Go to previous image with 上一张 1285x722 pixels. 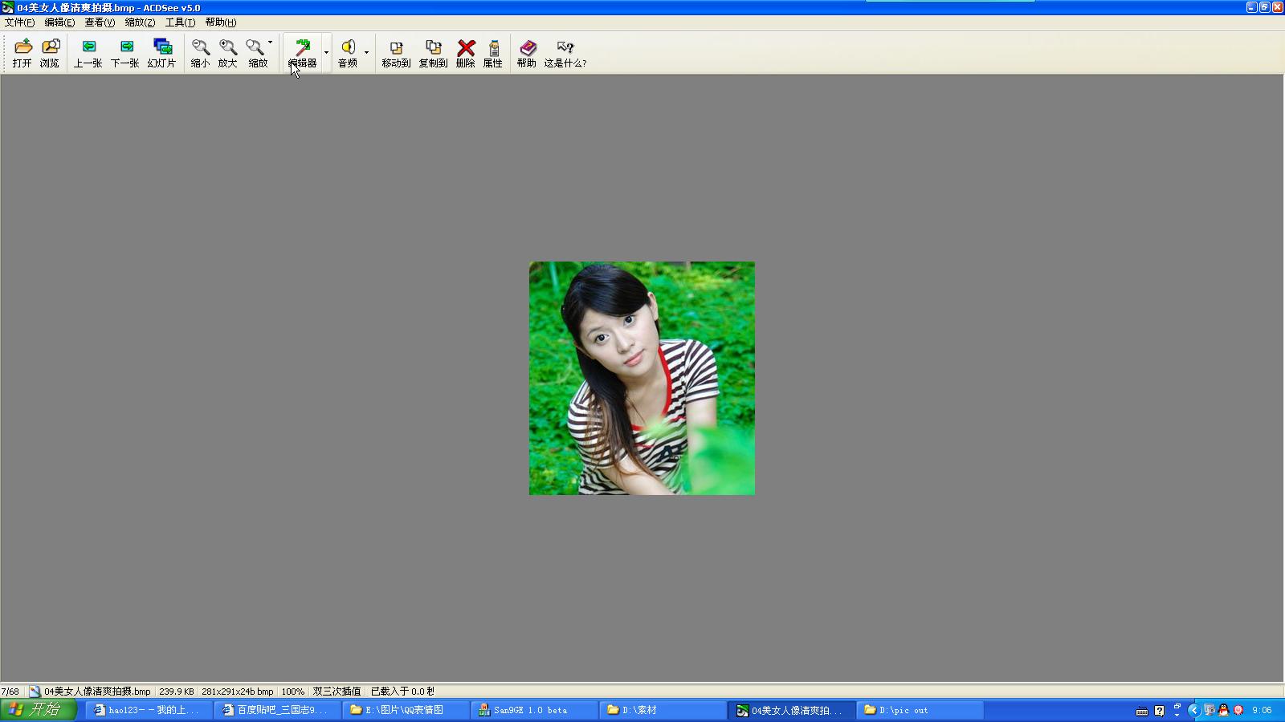88,53
